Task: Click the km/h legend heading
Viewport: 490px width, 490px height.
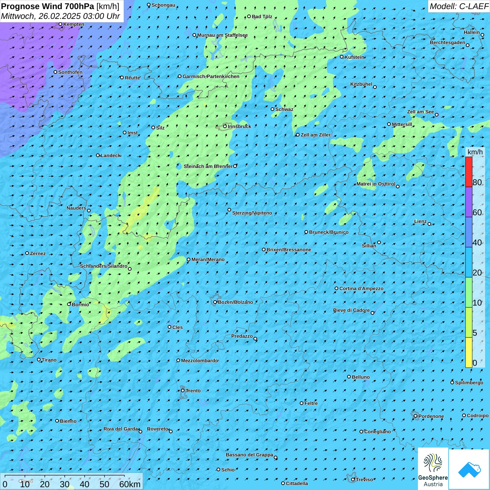Action: 475,152
